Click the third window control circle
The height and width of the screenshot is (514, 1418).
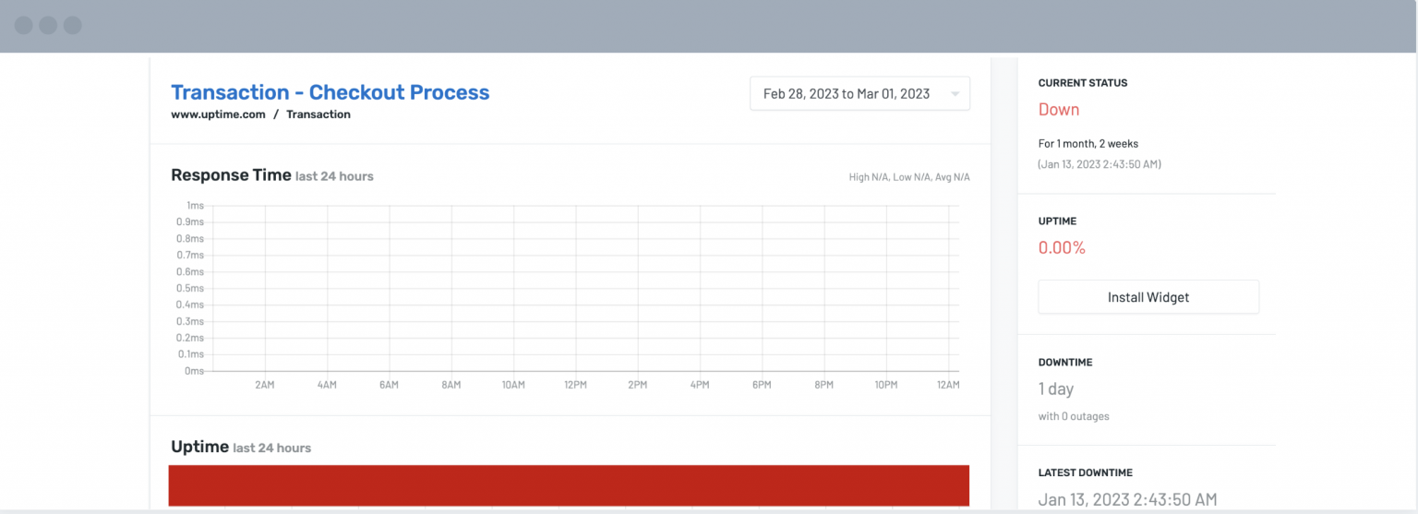(72, 25)
